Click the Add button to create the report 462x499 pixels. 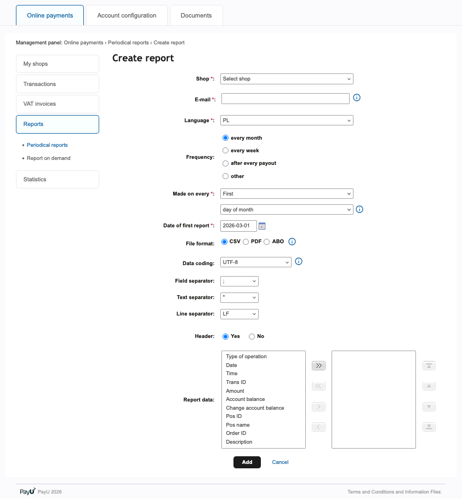pos(247,462)
